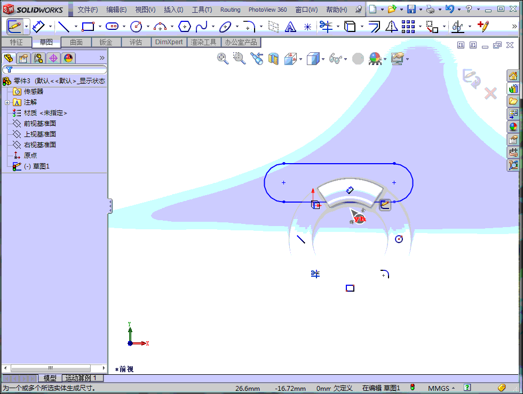The image size is (523, 394).
Task: Open the DisplayManager tab
Action: point(68,58)
